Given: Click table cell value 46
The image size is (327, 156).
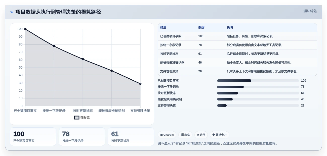Looking at the screenshot, I should coord(200,63).
